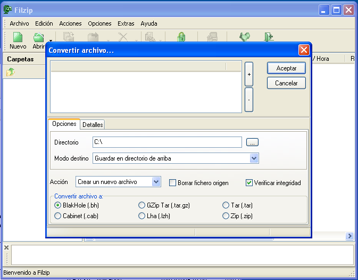The image size is (358, 280).
Task: Click the Carpetas panel header
Action: coord(24,59)
